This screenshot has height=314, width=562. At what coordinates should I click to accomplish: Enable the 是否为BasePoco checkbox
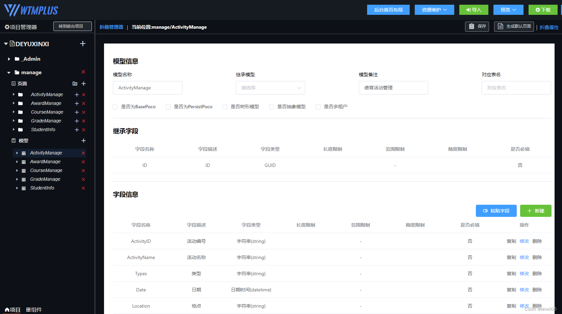click(115, 107)
